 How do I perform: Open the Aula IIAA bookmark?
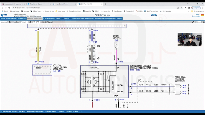tap(87, 11)
